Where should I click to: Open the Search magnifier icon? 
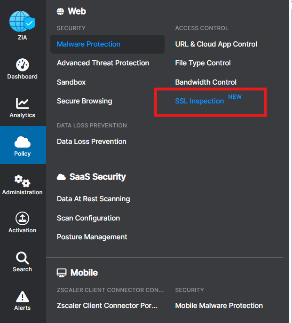[22, 258]
